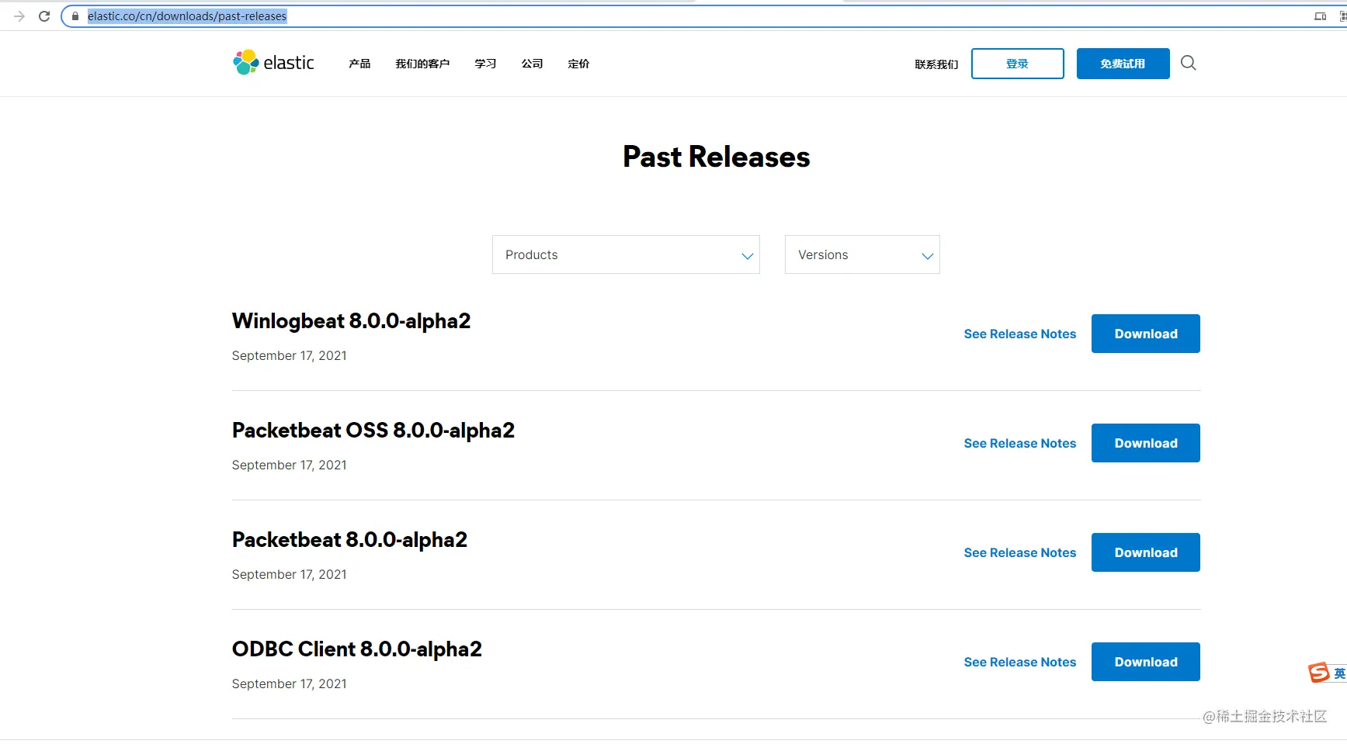Viewport: 1347px width, 744px height.
Task: See Release Notes for Packetbeat OSS
Action: tap(1020, 443)
